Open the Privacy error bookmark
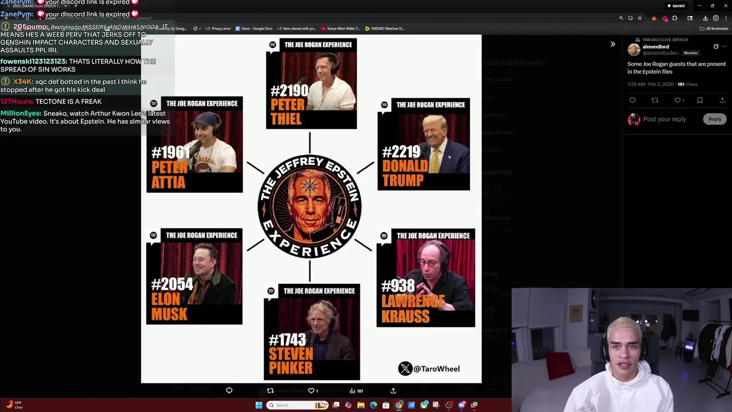Screen dimensions: 732x412 pyautogui.click(x=217, y=28)
